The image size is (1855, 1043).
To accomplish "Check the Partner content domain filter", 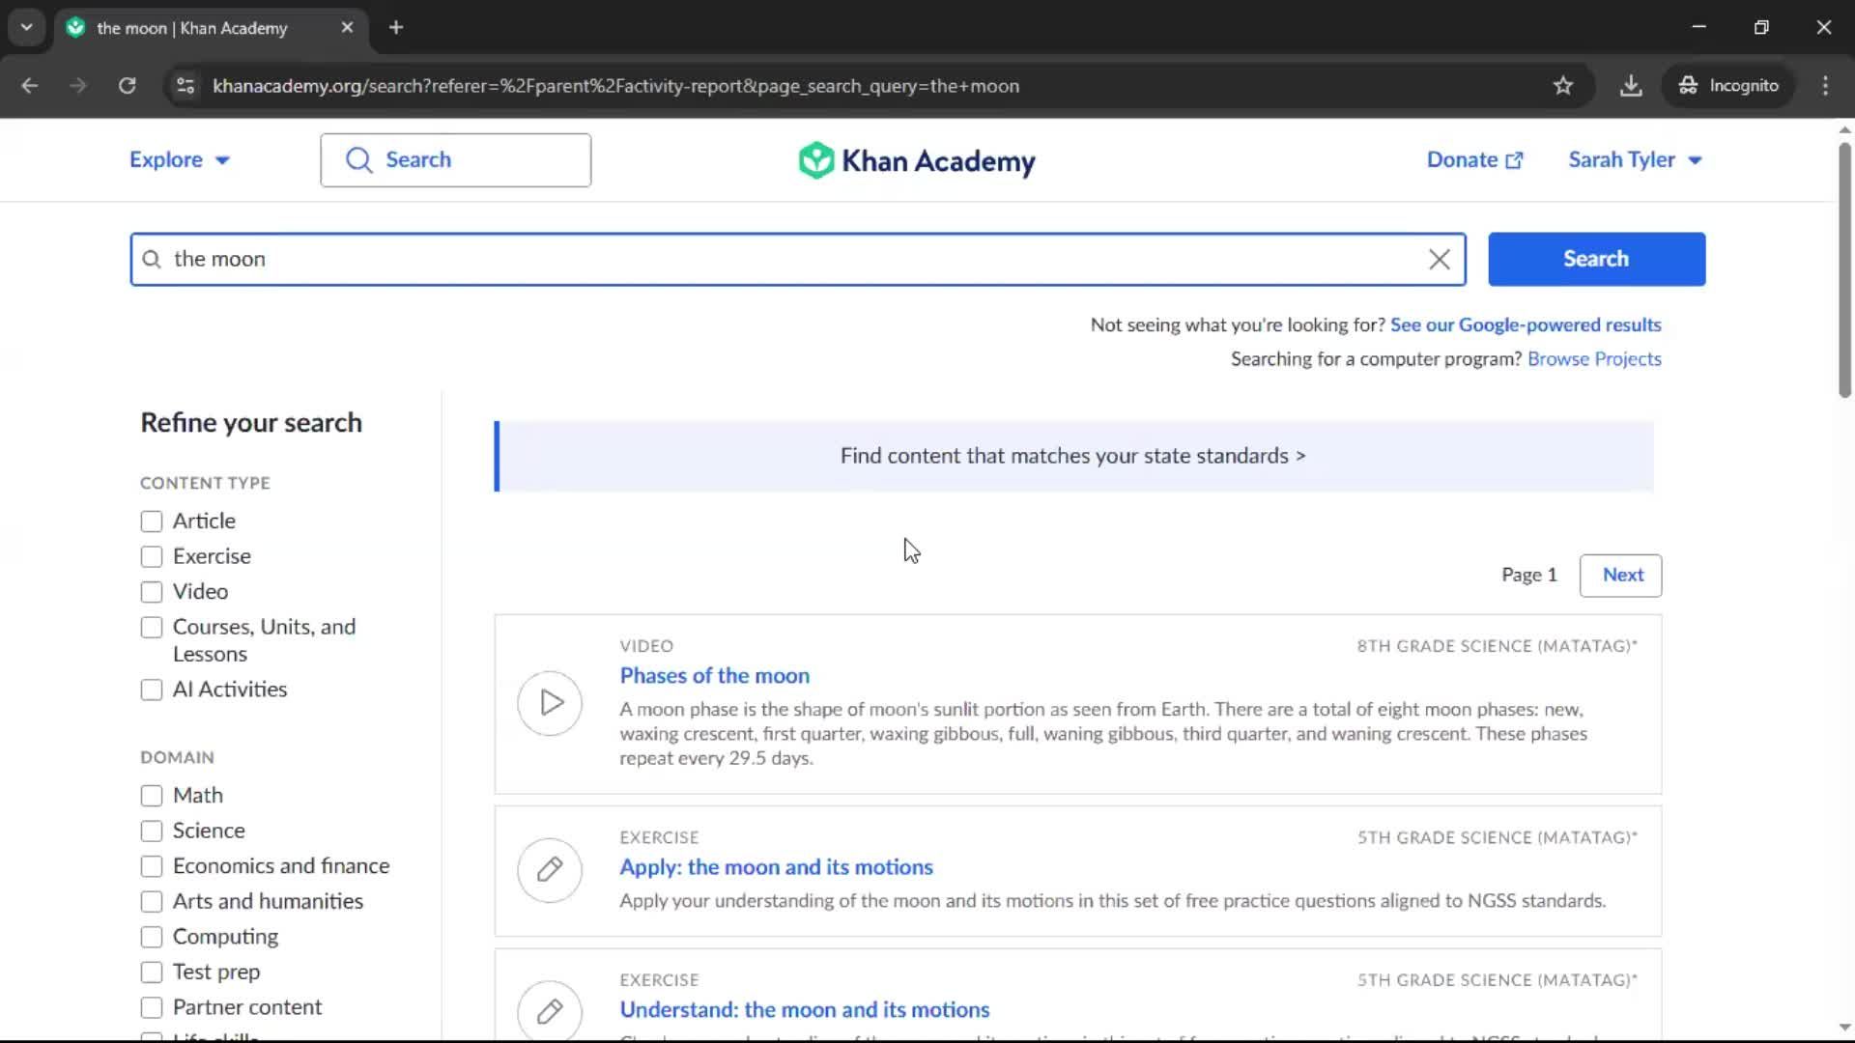I will click(152, 1007).
